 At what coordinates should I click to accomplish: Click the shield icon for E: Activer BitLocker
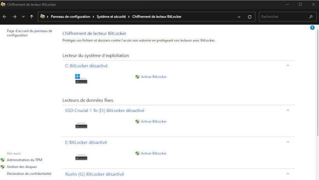point(137,153)
